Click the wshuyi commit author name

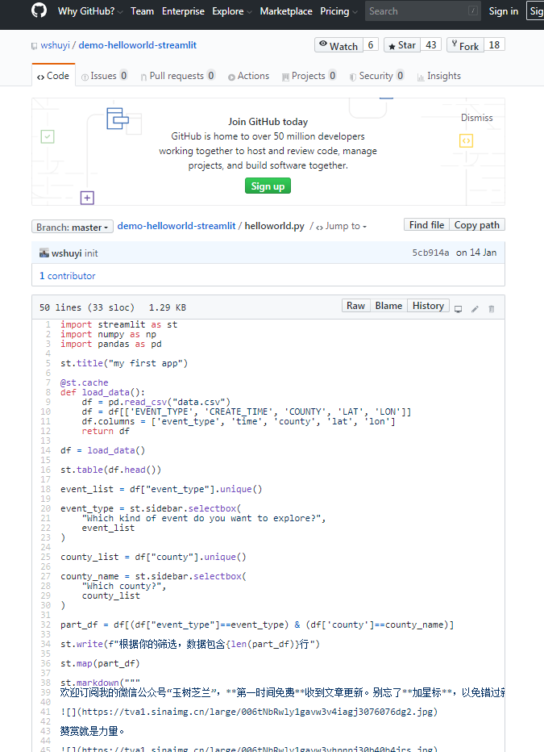(67, 253)
